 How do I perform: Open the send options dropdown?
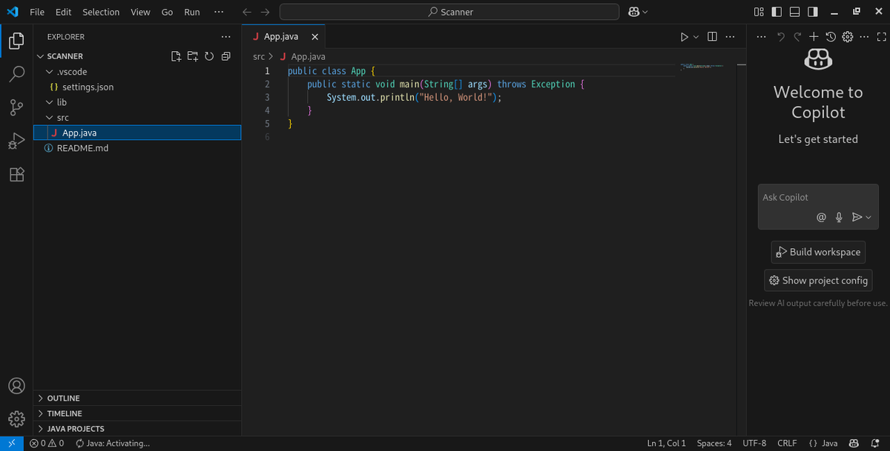coord(868,217)
